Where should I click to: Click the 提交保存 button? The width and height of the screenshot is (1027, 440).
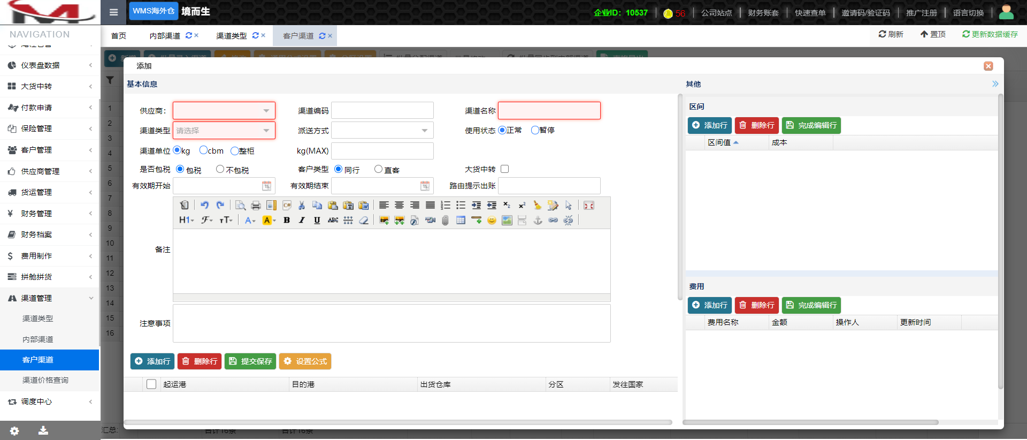250,361
